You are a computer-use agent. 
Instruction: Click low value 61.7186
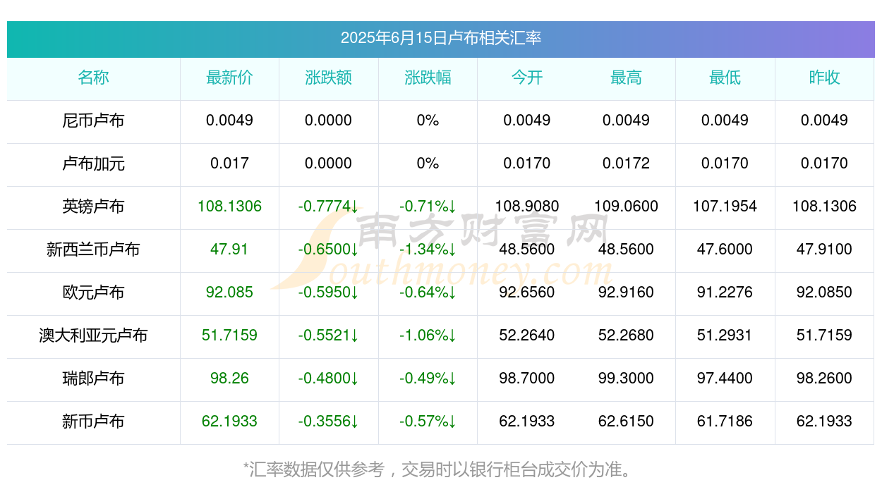tap(725, 422)
